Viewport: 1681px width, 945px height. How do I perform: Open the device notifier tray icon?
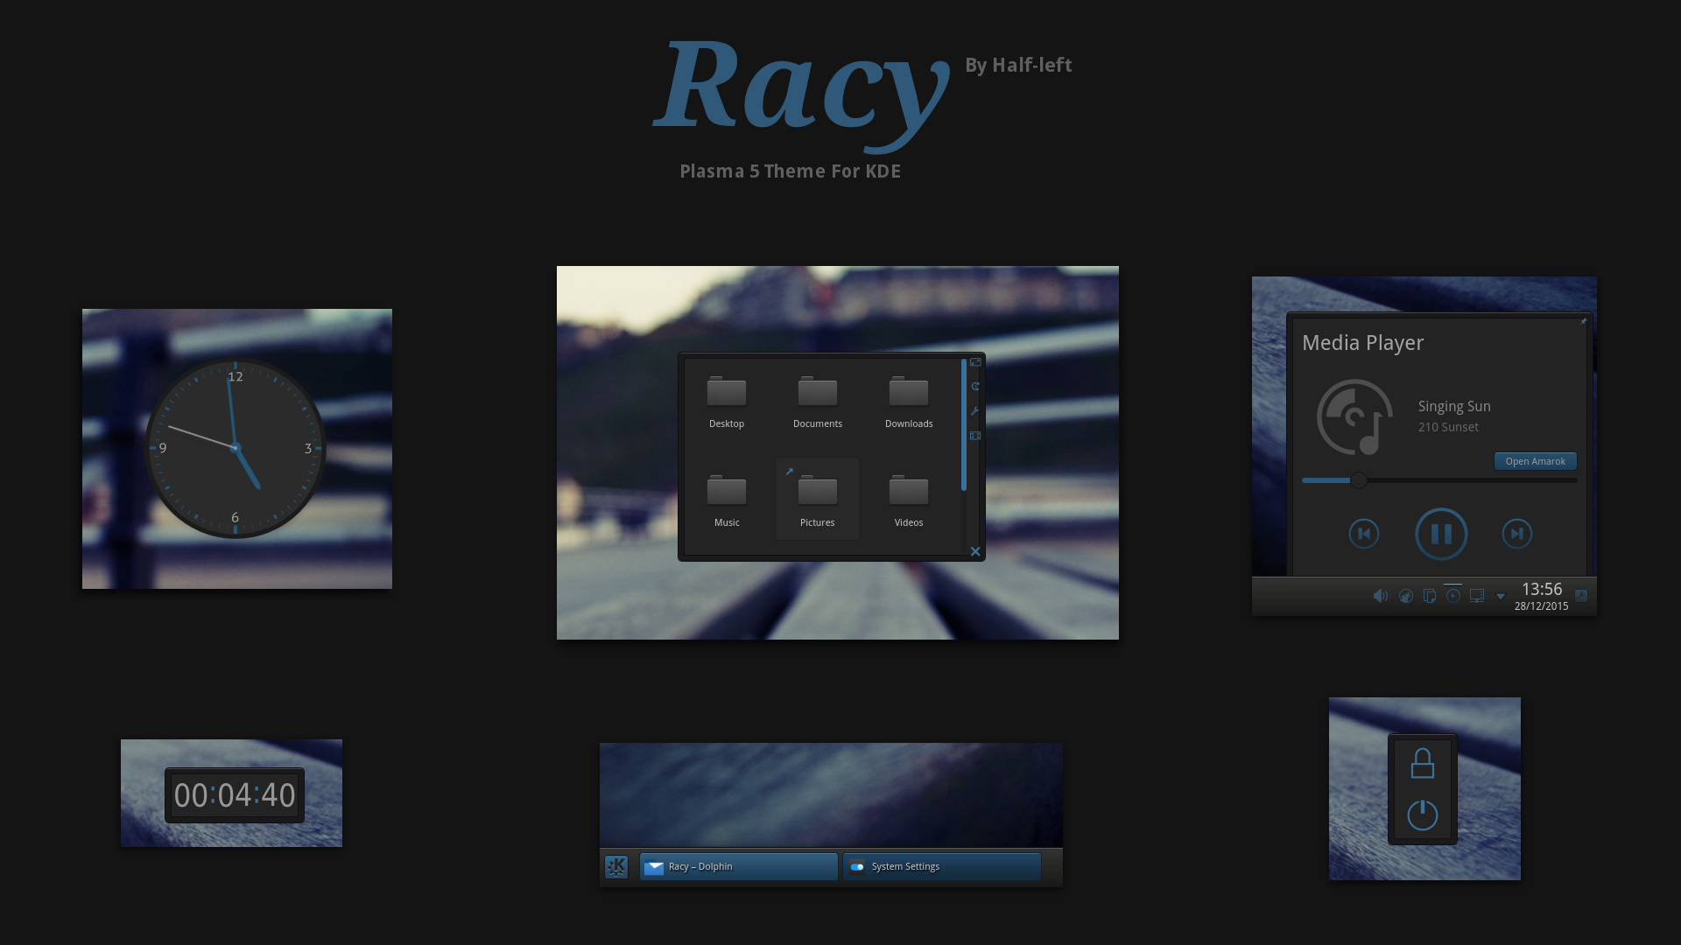pyautogui.click(x=1477, y=596)
